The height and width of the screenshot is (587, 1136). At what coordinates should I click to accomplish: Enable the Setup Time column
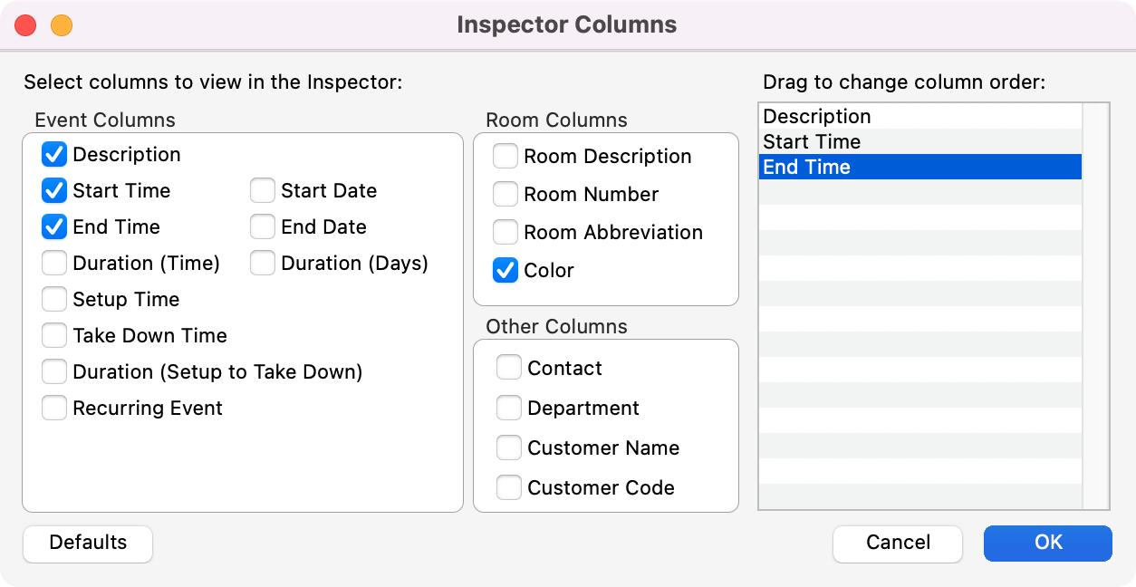tap(54, 300)
